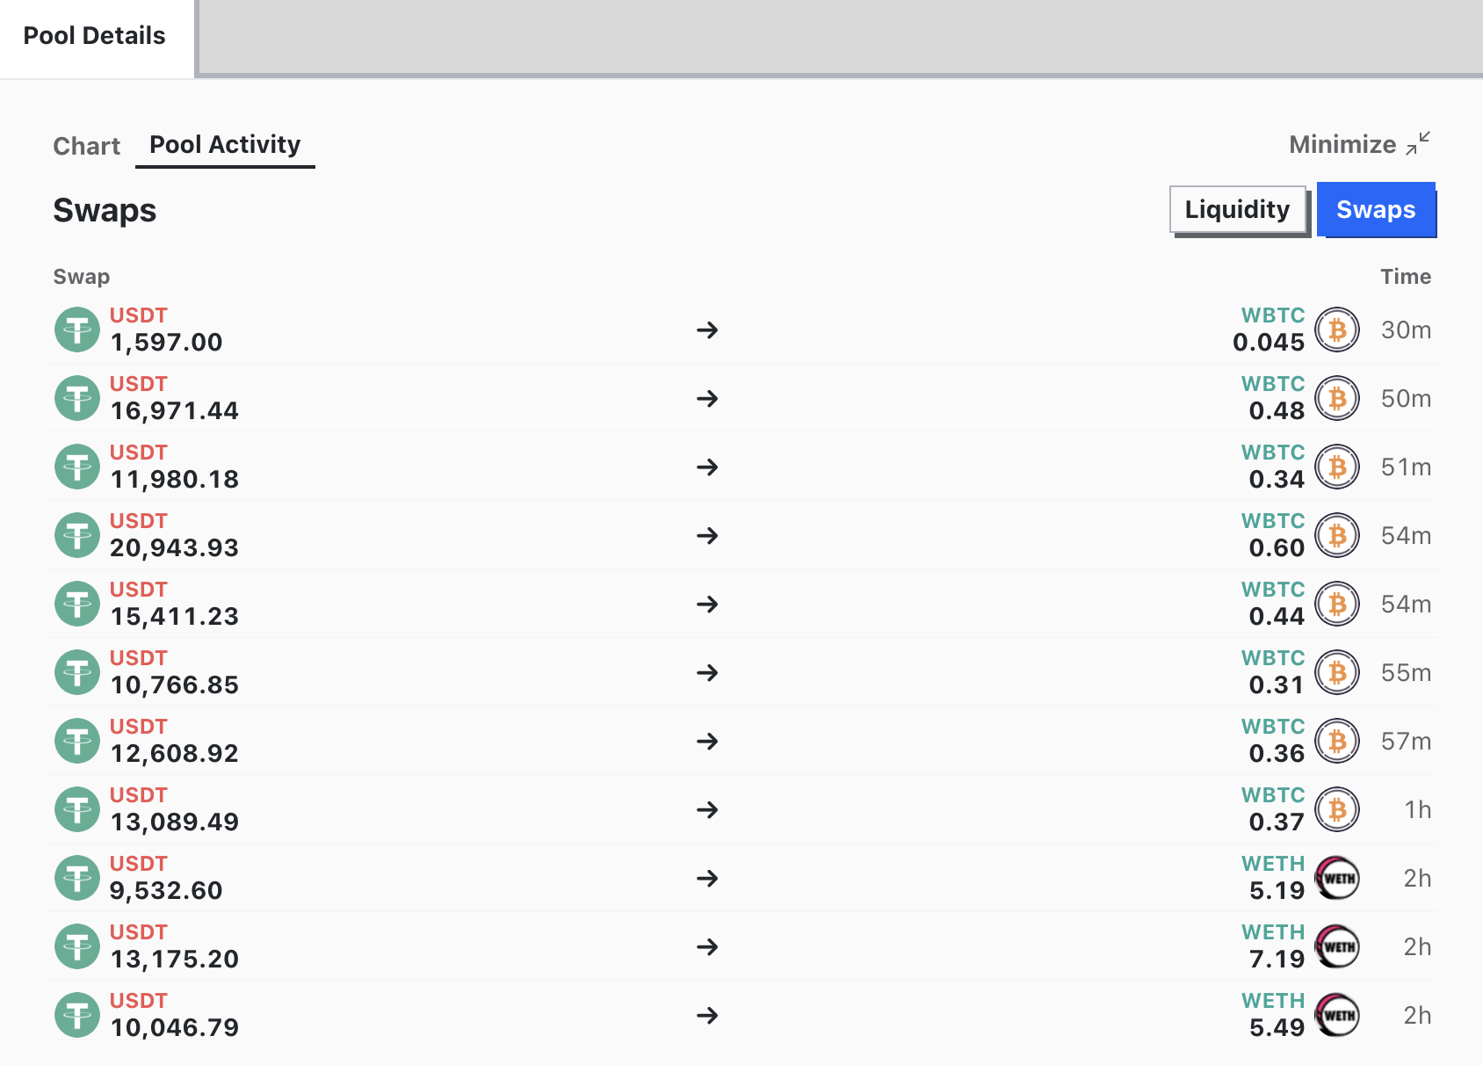Switch to the Liquidity activity view
1483x1065 pixels.
(1237, 210)
